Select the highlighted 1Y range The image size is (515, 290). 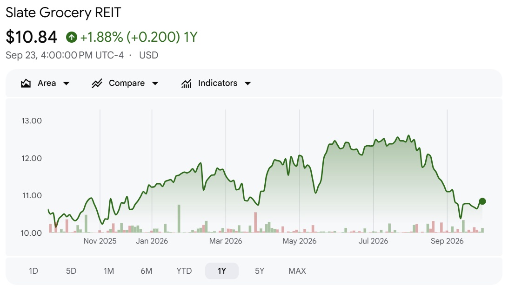222,271
